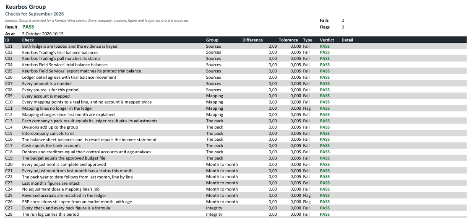Select the Verdict PASS cell in row C02
This screenshot has height=222, width=474.
(325, 52)
